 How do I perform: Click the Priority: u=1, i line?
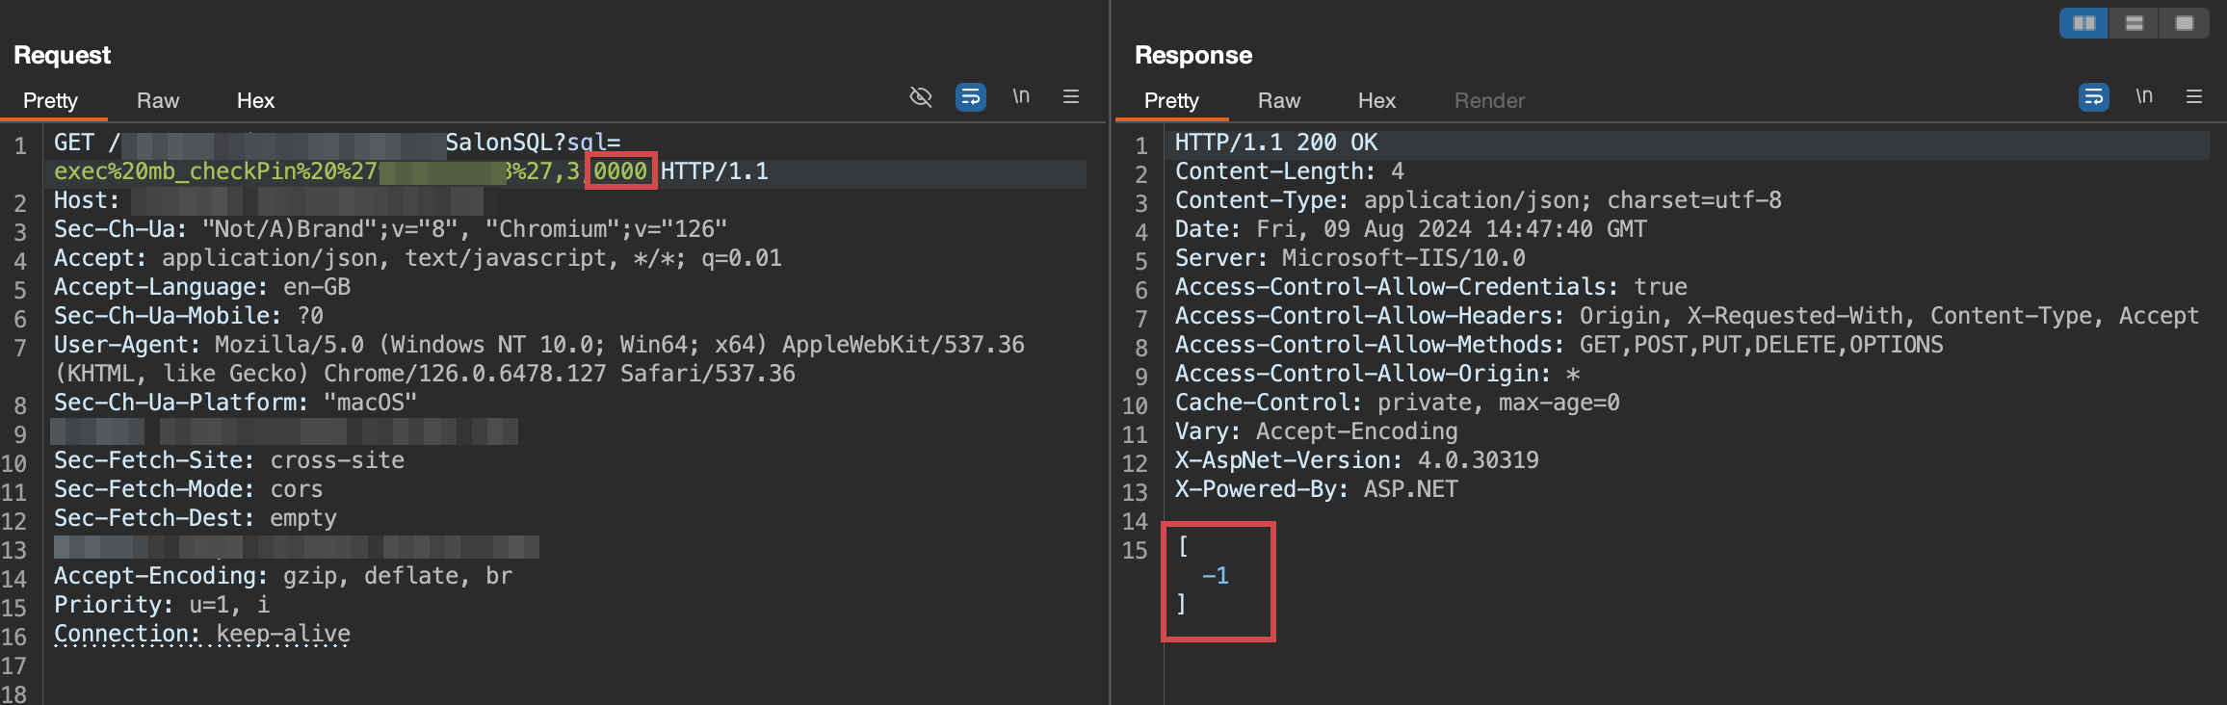pyautogui.click(x=162, y=605)
